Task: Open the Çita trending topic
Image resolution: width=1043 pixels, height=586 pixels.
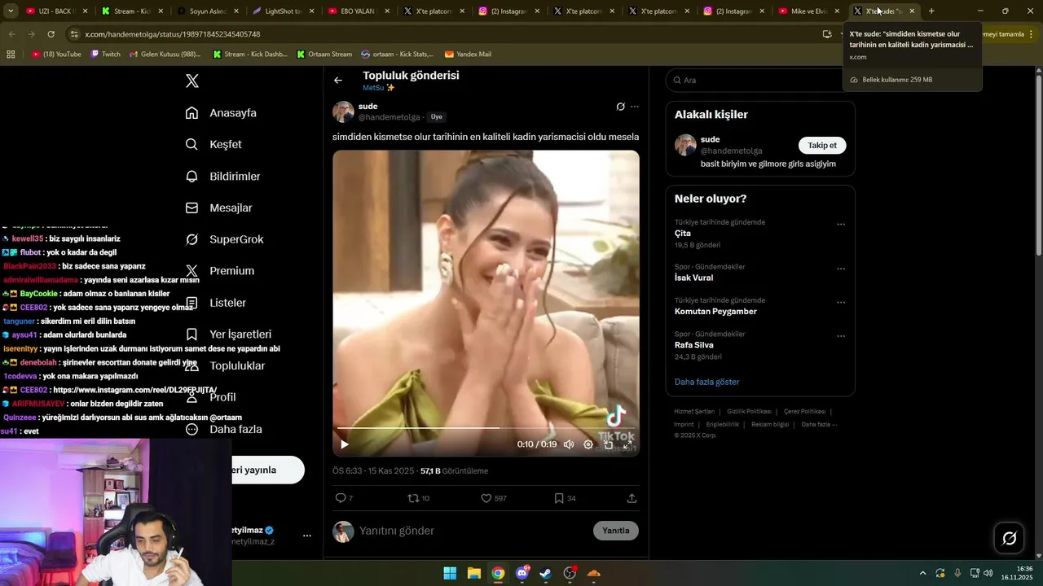Action: (x=683, y=234)
